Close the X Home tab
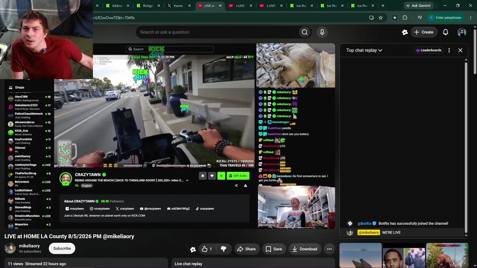Image resolution: width=477 pixels, height=268 pixels. tap(189, 6)
